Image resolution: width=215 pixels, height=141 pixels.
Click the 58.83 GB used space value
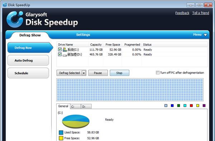[x=93, y=132]
